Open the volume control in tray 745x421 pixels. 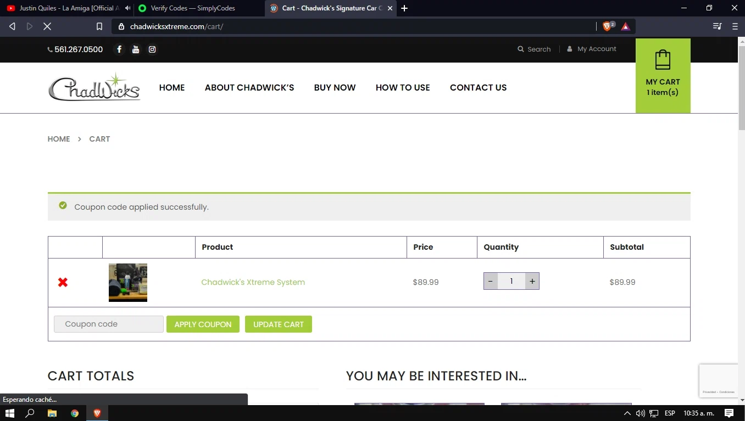click(x=640, y=413)
